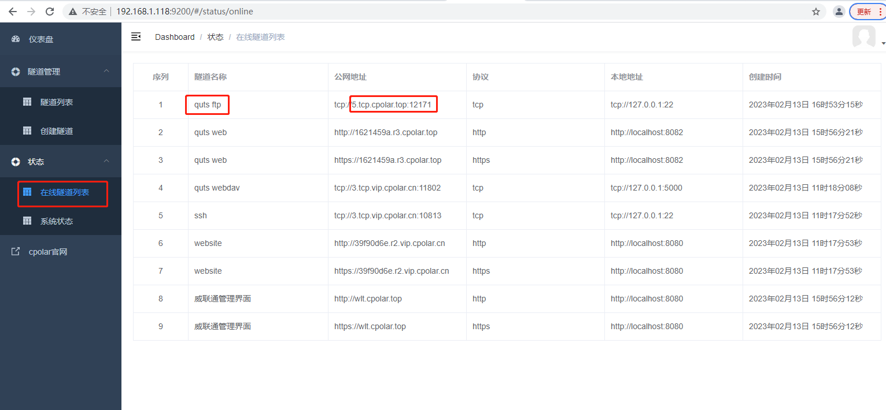
Task: Click the 5.tcp.cpolar.top:12171 public address
Action: [x=392, y=105]
